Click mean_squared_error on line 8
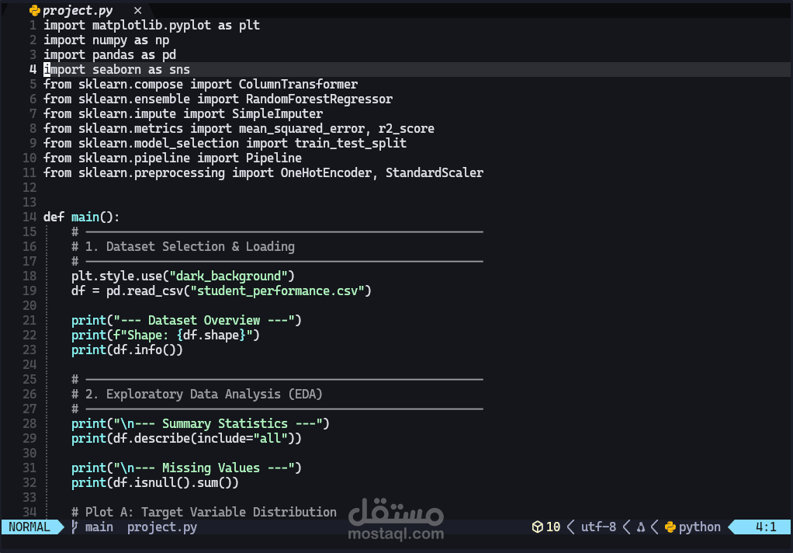The image size is (793, 553). [x=302, y=129]
